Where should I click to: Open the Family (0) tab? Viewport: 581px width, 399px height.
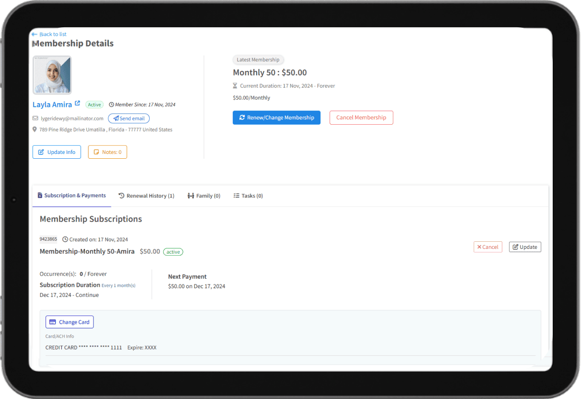coord(204,196)
